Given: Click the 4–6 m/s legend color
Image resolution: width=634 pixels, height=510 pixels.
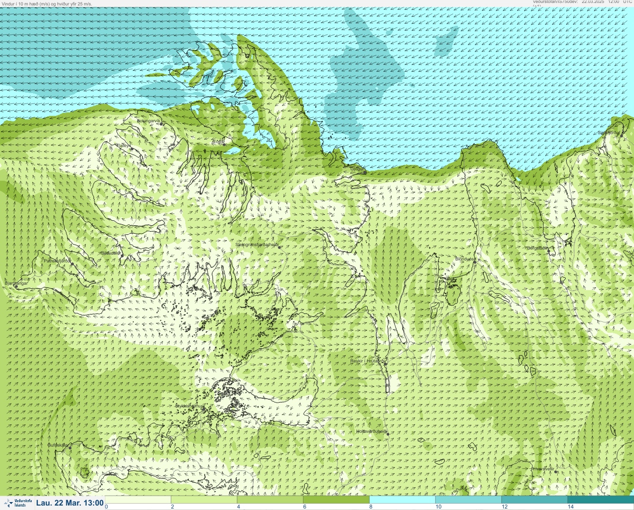Looking at the screenshot, I should (270, 500).
